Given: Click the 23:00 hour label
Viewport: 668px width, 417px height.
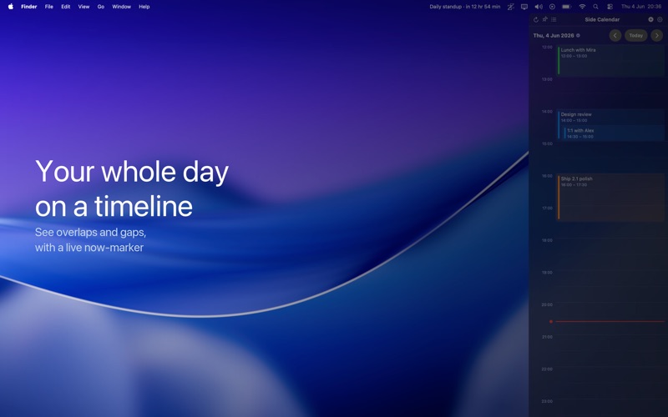Looking at the screenshot, I should tap(547, 401).
